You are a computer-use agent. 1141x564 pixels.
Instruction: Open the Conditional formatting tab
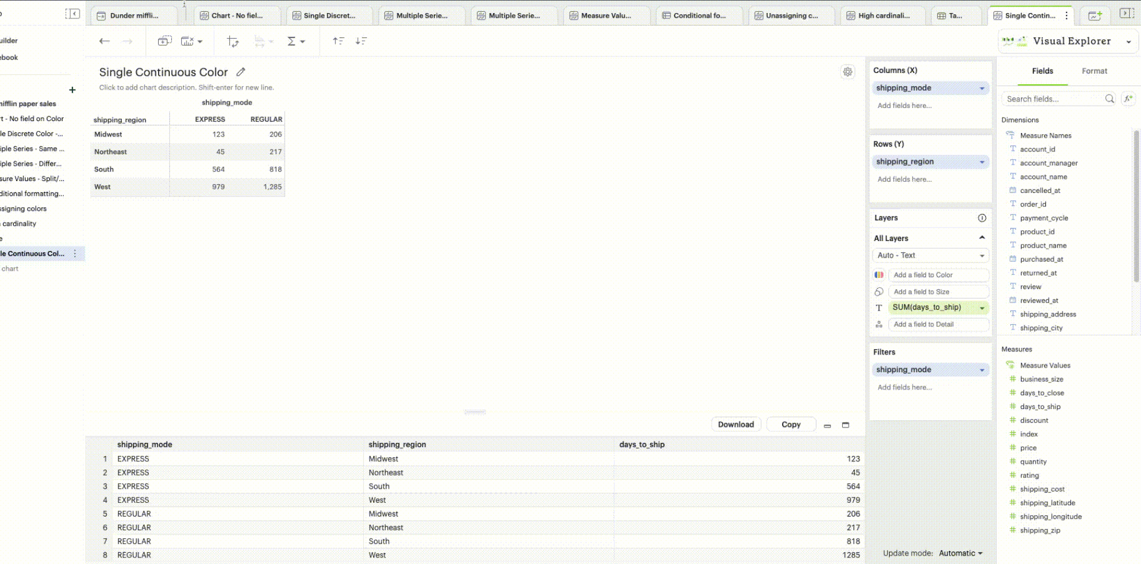(699, 15)
